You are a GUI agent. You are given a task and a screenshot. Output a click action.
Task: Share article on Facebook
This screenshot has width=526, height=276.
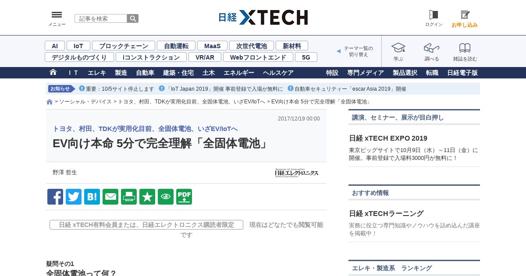click(55, 197)
